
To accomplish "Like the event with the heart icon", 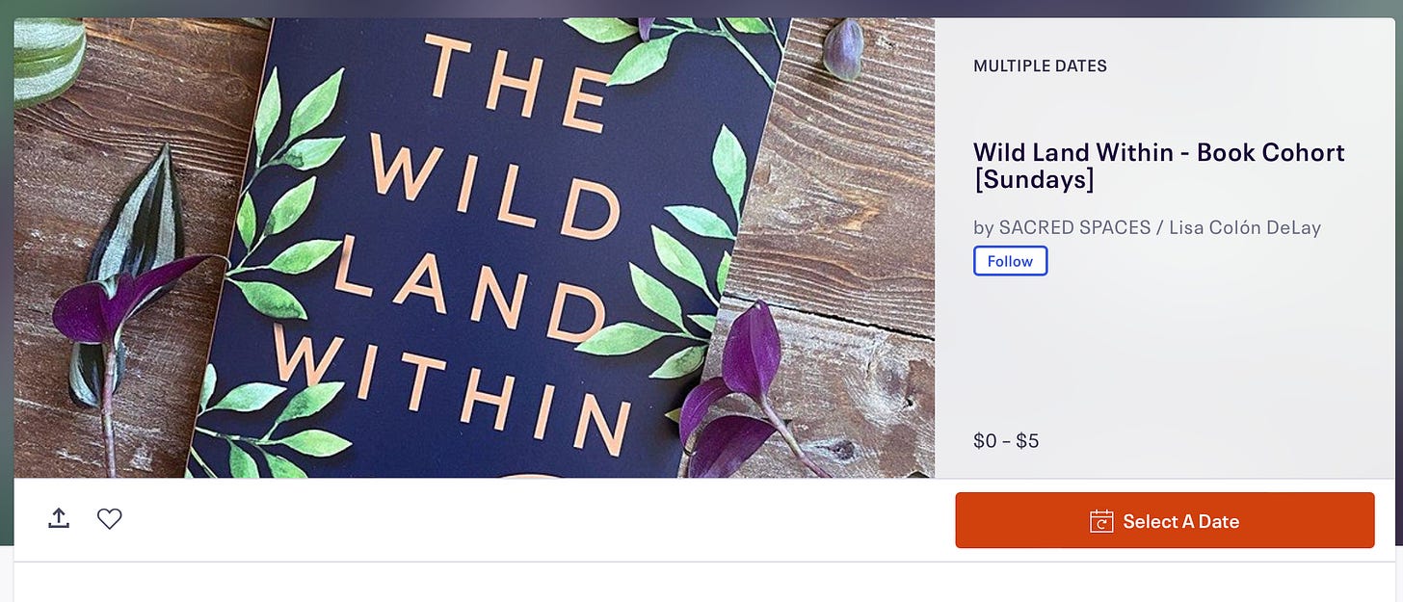I will click(x=110, y=519).
